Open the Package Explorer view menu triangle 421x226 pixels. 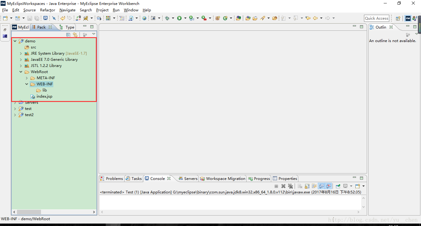coord(94,34)
